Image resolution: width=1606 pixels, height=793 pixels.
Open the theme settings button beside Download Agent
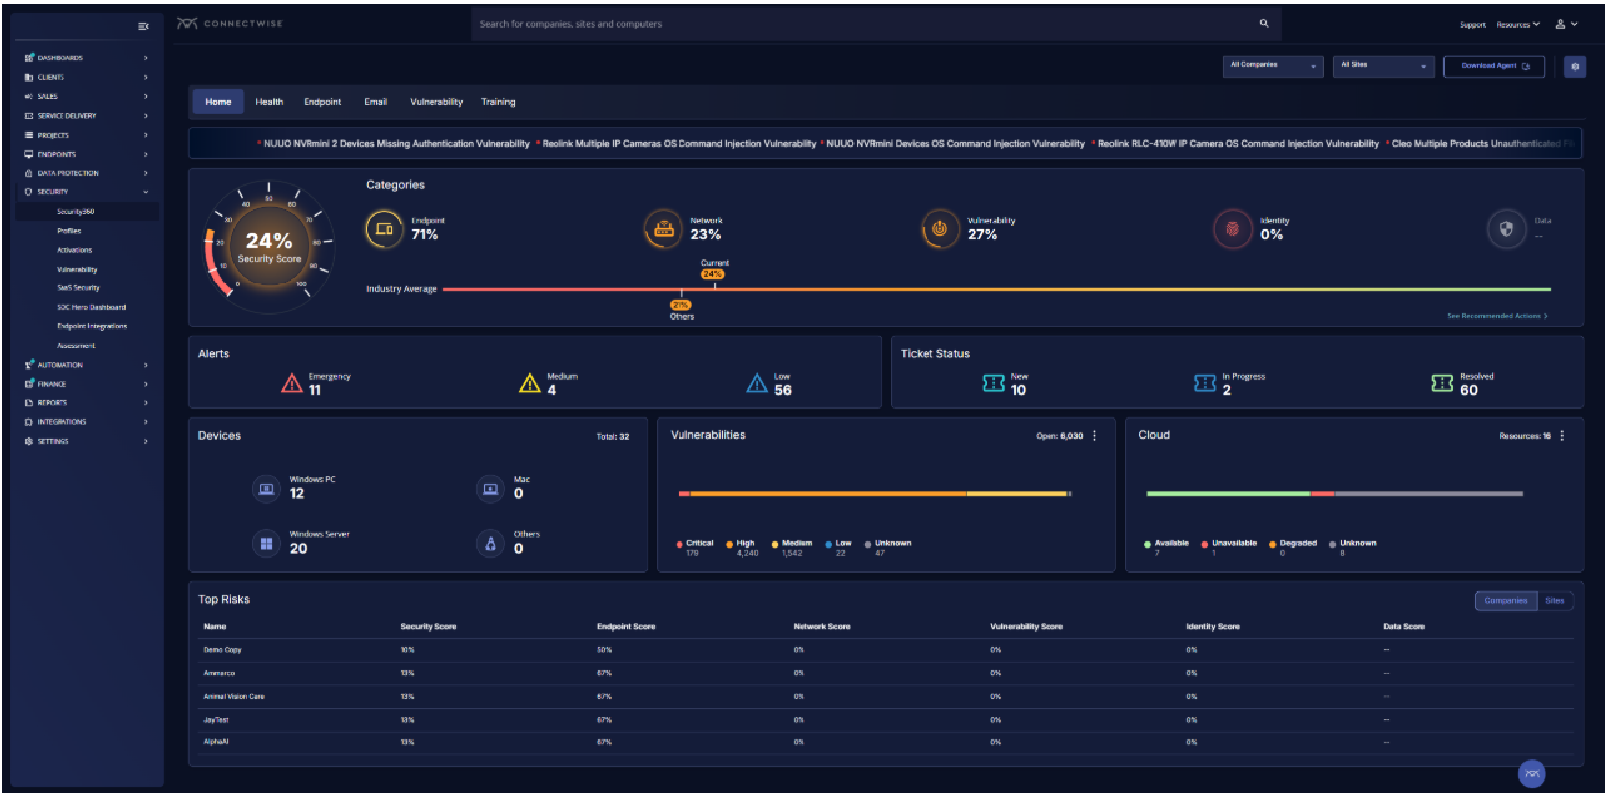coord(1574,66)
